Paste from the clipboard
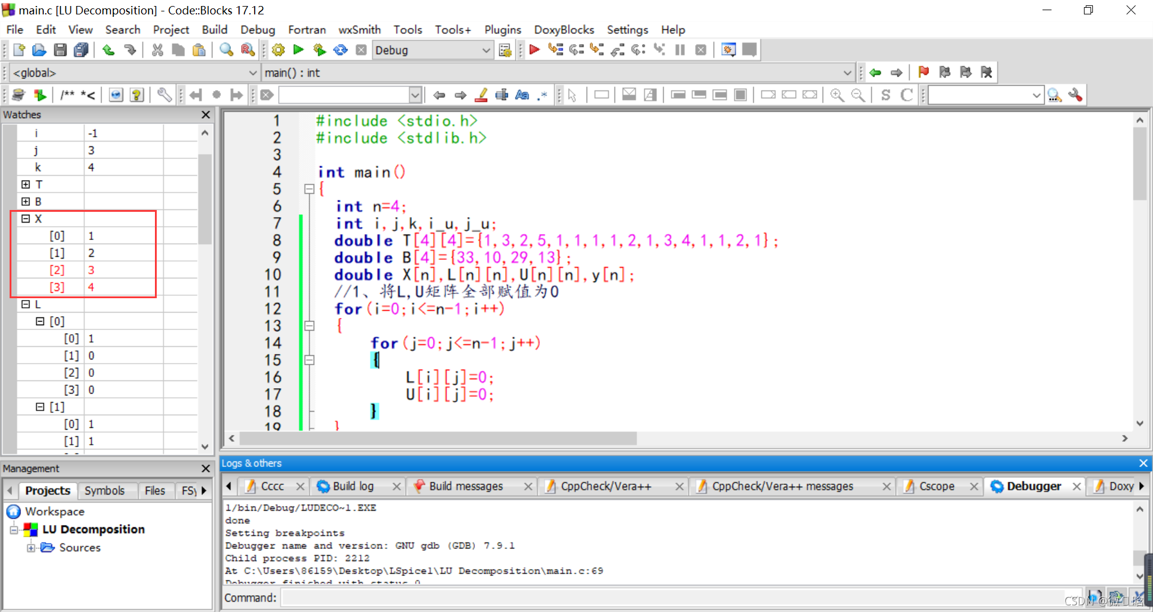 199,50
